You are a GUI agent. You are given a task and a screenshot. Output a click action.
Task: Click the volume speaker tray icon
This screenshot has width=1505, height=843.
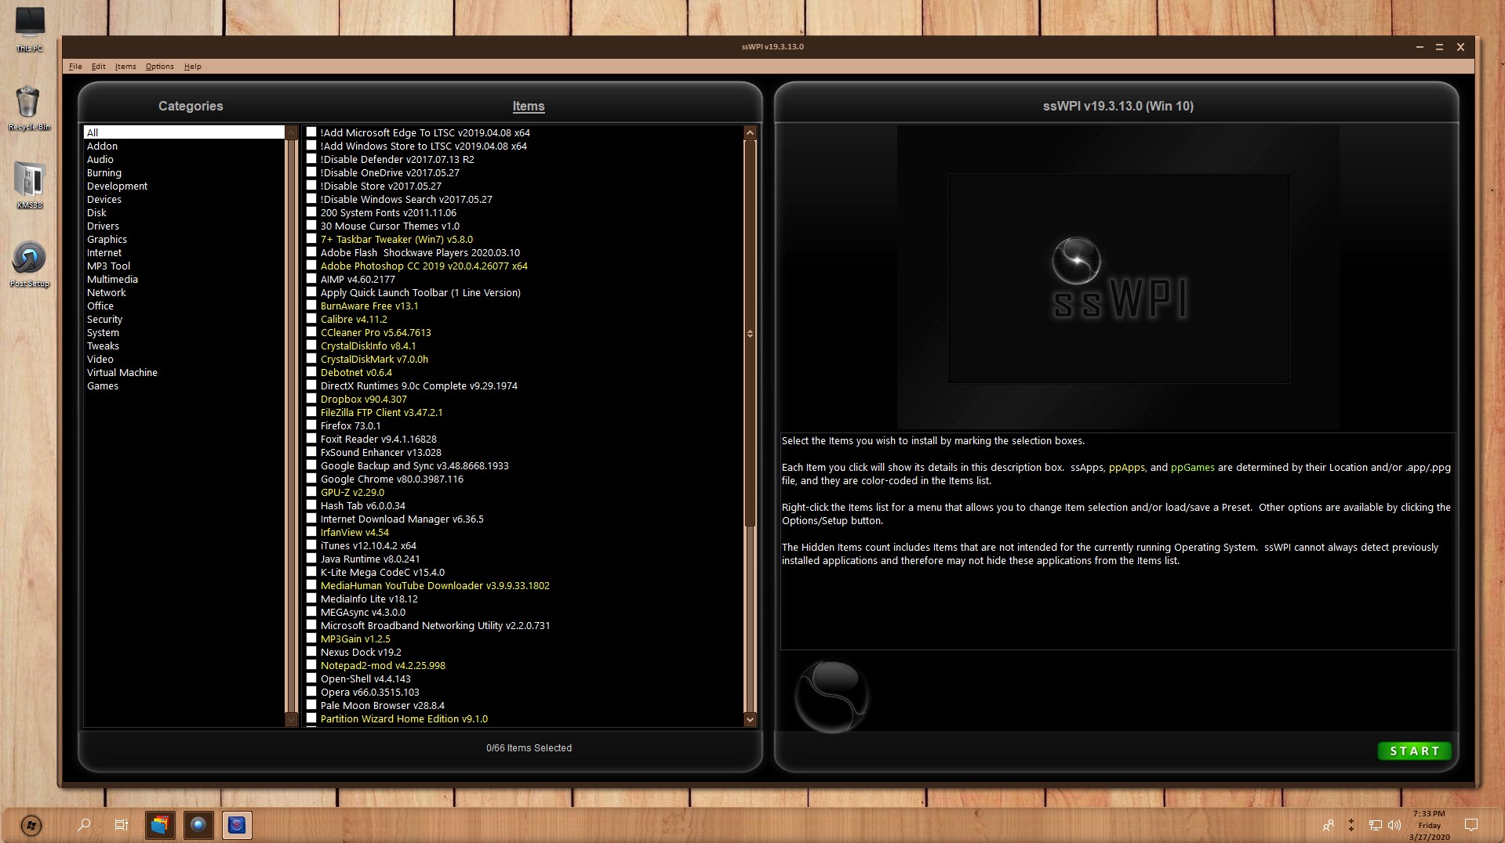coord(1394,825)
